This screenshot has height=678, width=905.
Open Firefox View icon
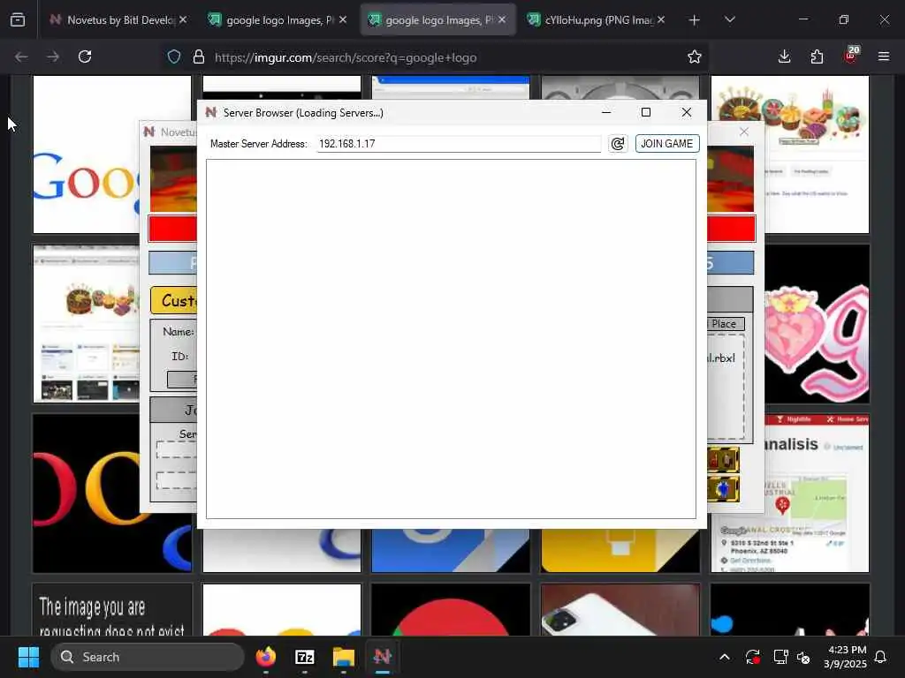pos(18,20)
